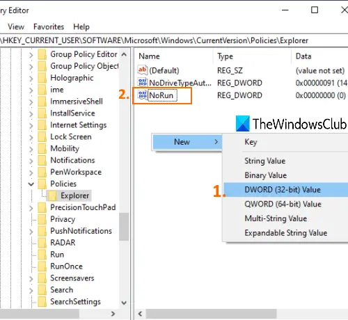Click the Policies folder icon

[42, 184]
